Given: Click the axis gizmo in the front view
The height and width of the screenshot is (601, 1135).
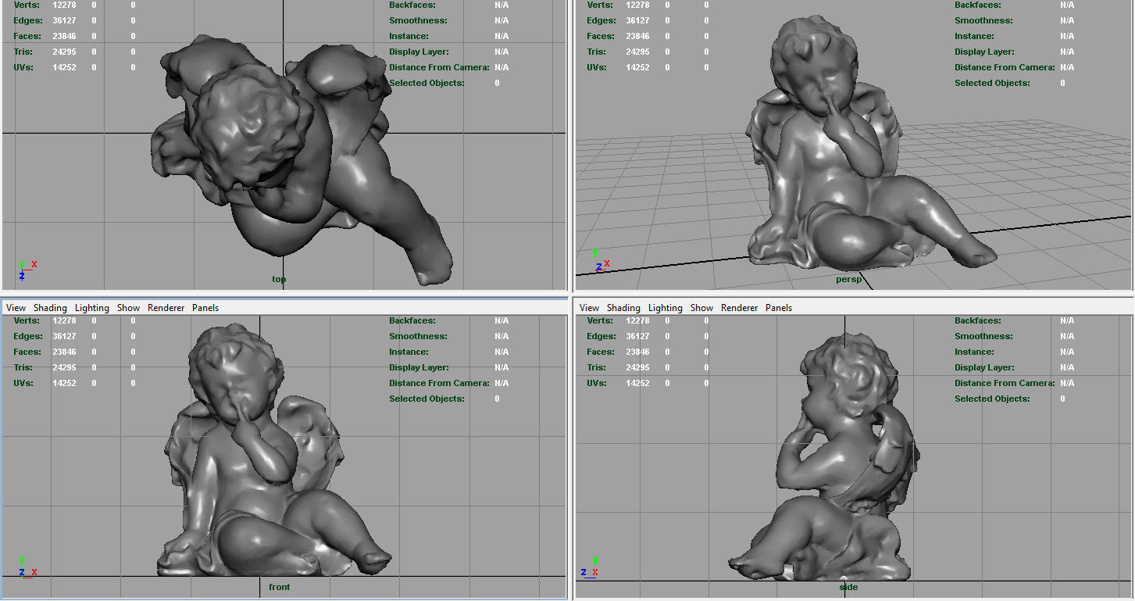Looking at the screenshot, I should pyautogui.click(x=27, y=567).
